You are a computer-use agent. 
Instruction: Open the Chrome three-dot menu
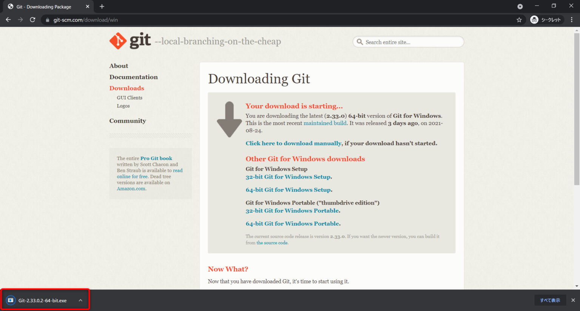(x=572, y=20)
